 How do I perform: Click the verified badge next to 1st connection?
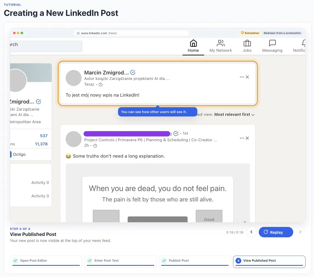click(x=176, y=133)
